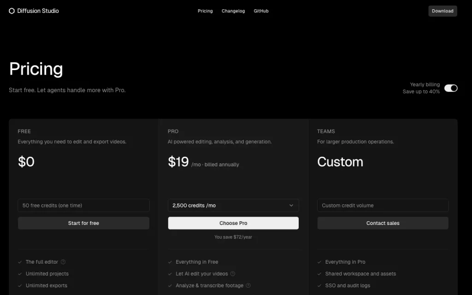Click the checkmark next to Unlimited exports
Image resolution: width=472 pixels, height=295 pixels.
coord(20,285)
